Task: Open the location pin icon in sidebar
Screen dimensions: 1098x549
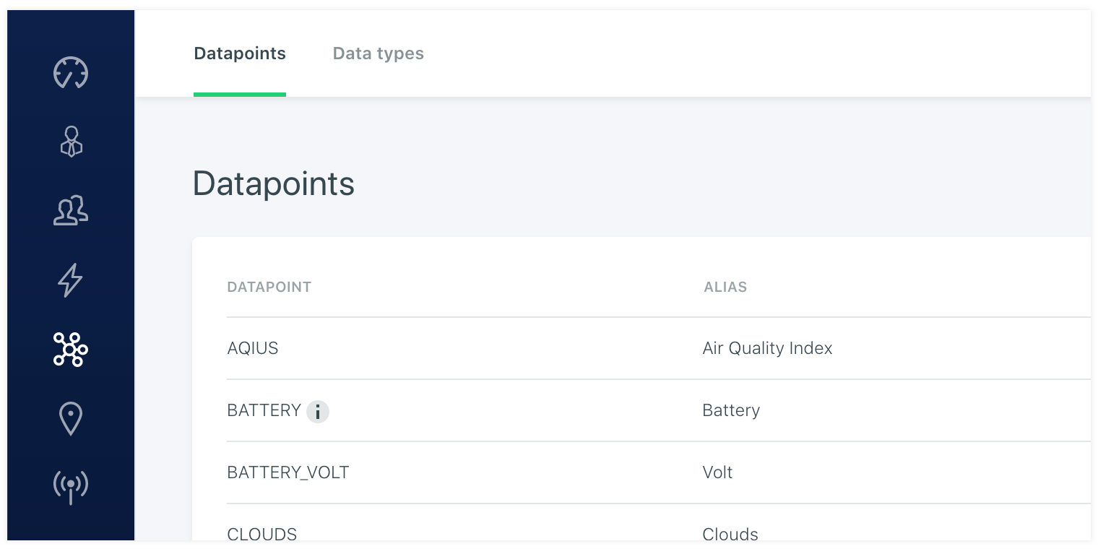Action: pos(71,419)
